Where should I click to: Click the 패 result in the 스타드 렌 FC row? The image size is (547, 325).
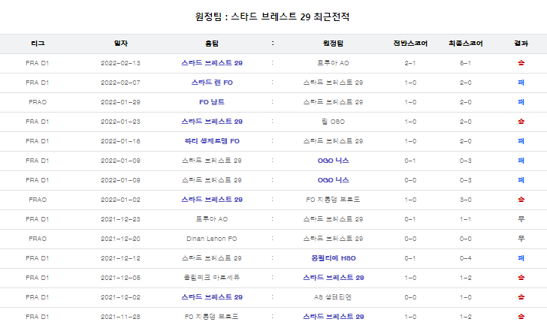(521, 83)
